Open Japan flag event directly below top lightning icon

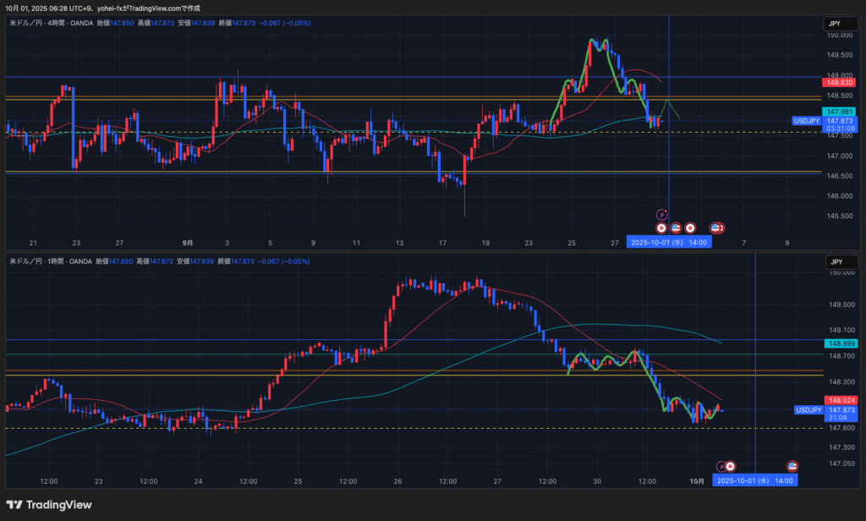(x=662, y=228)
